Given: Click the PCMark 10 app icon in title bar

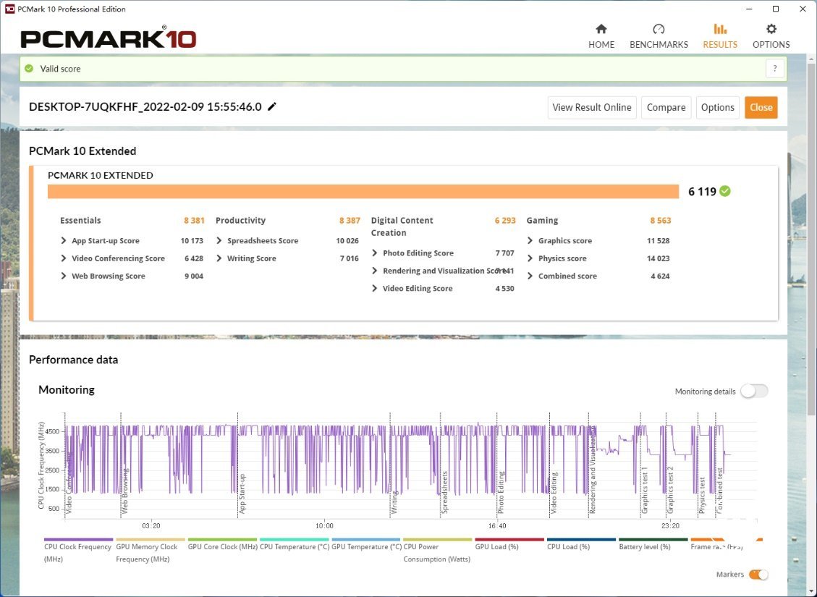Looking at the screenshot, I should [9, 9].
